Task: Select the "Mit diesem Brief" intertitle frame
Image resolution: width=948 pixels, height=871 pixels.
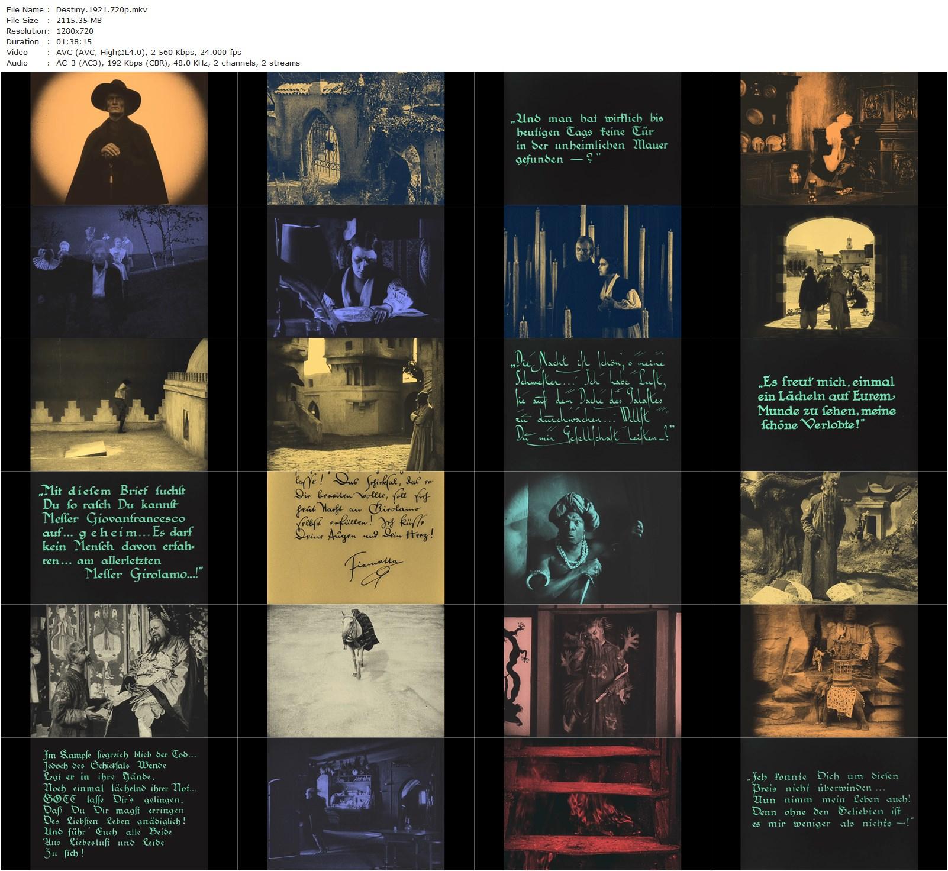Action: [x=119, y=538]
